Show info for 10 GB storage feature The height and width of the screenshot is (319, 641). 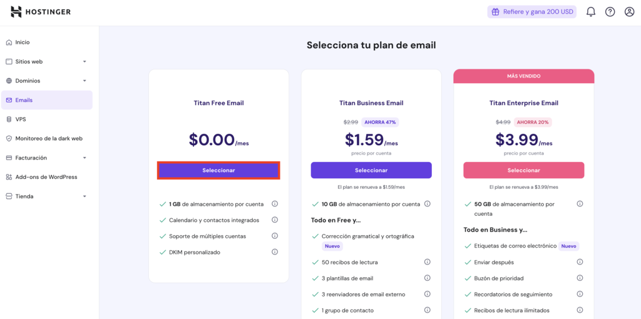pyautogui.click(x=428, y=204)
